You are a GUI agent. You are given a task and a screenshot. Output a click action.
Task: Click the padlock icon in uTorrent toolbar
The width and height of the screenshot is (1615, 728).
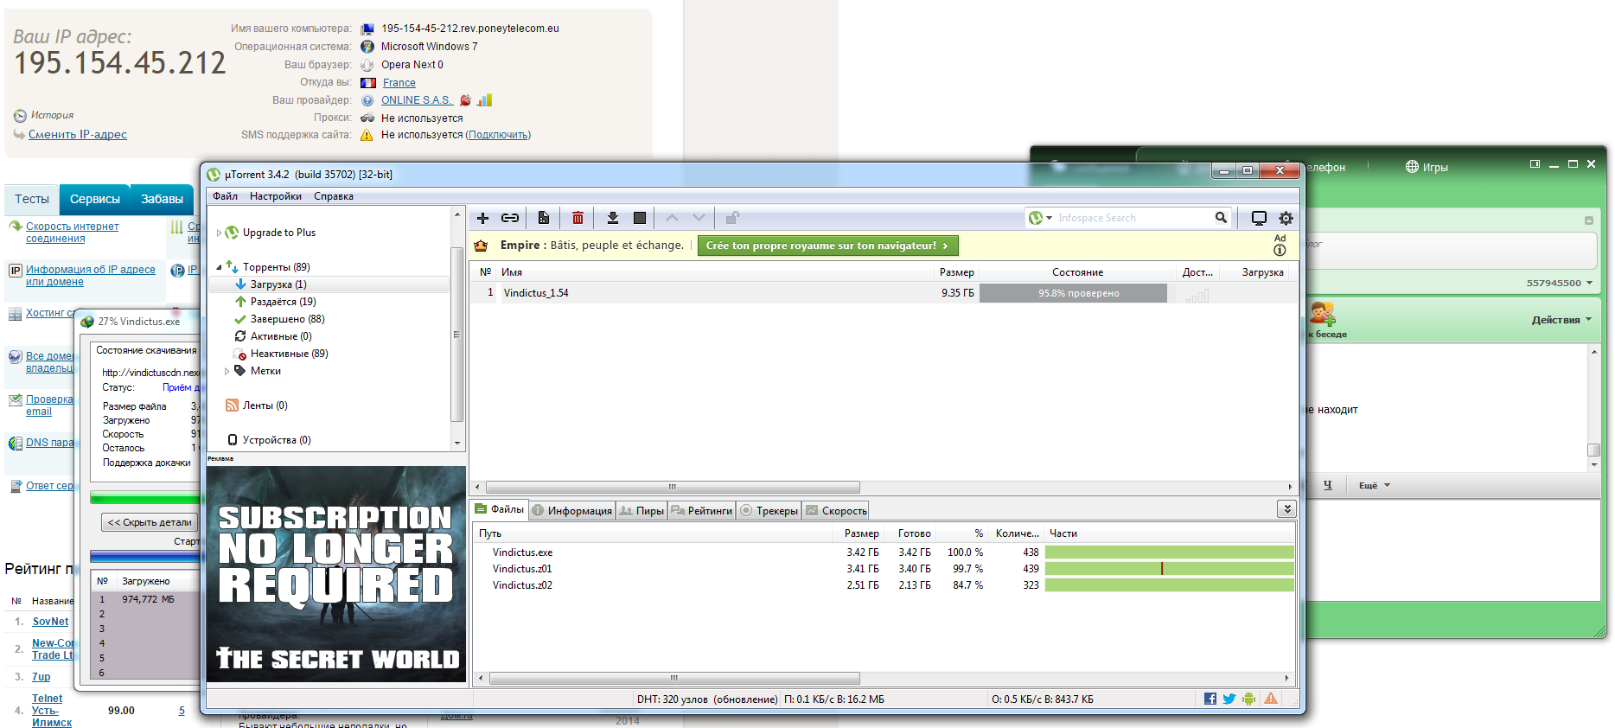tap(732, 218)
